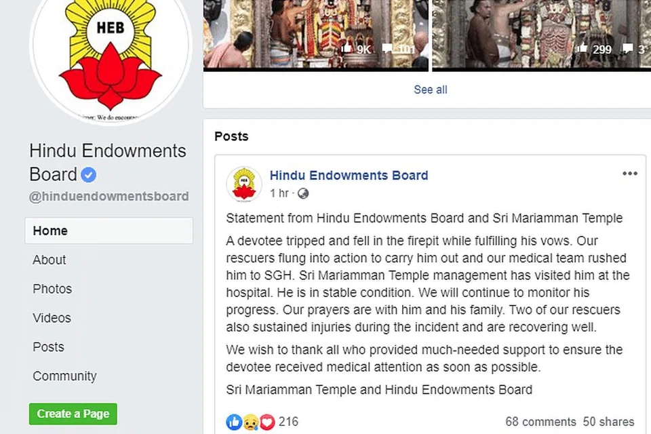Open the left temple video thumbnail
Screen dimensions: 651x434
[315, 35]
